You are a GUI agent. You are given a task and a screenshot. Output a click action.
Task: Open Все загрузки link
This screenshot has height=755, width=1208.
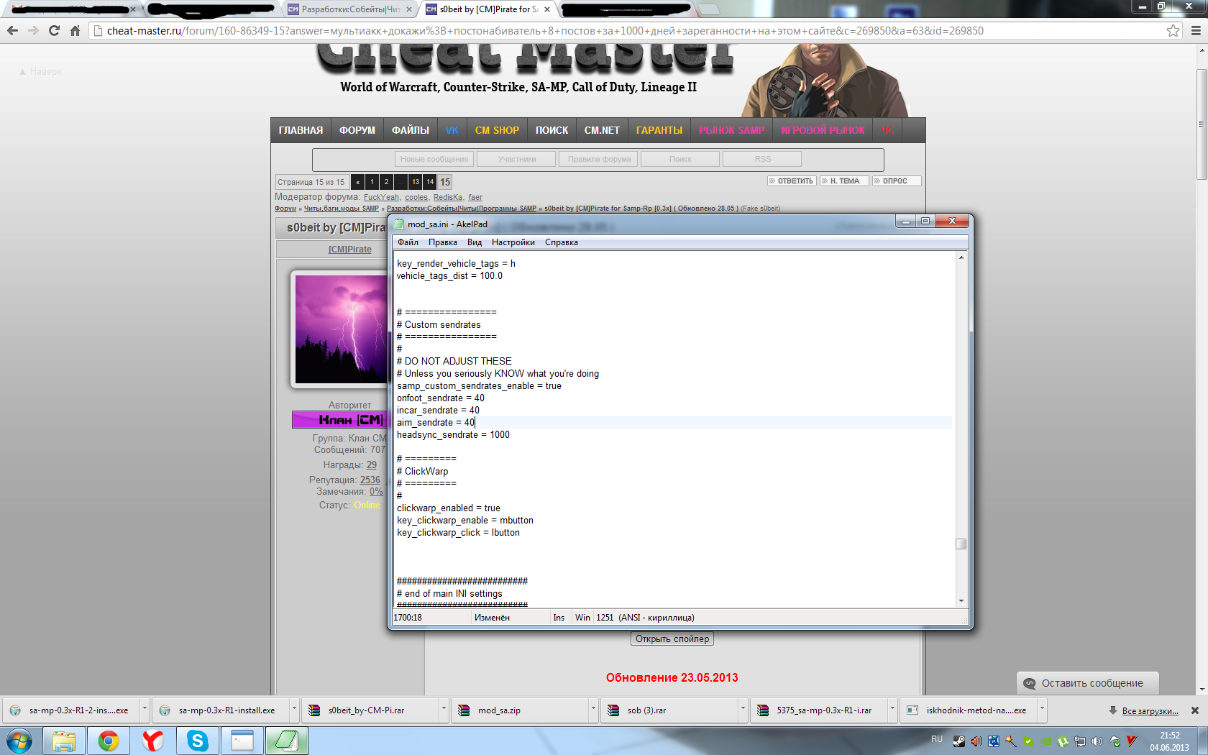click(x=1150, y=711)
